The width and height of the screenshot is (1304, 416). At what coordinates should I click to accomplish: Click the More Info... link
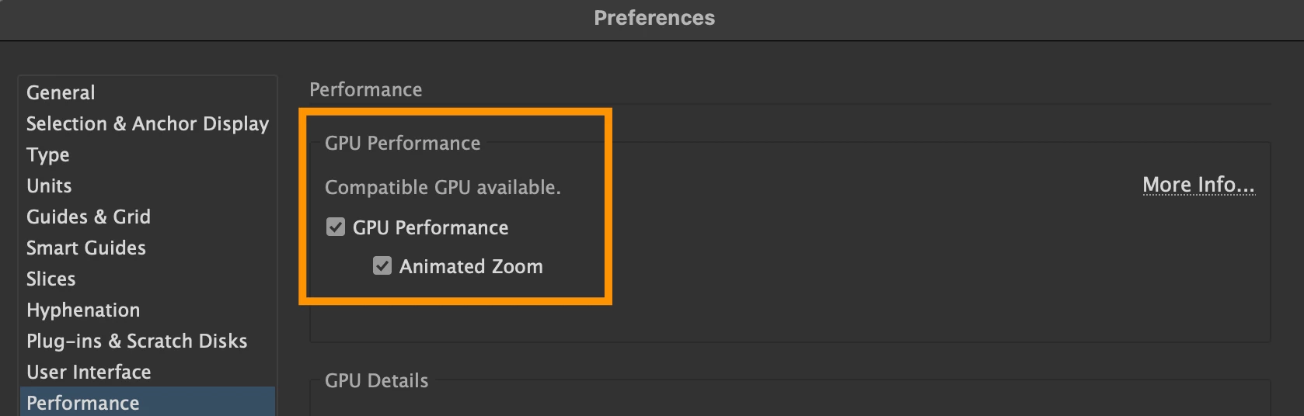[x=1198, y=185]
